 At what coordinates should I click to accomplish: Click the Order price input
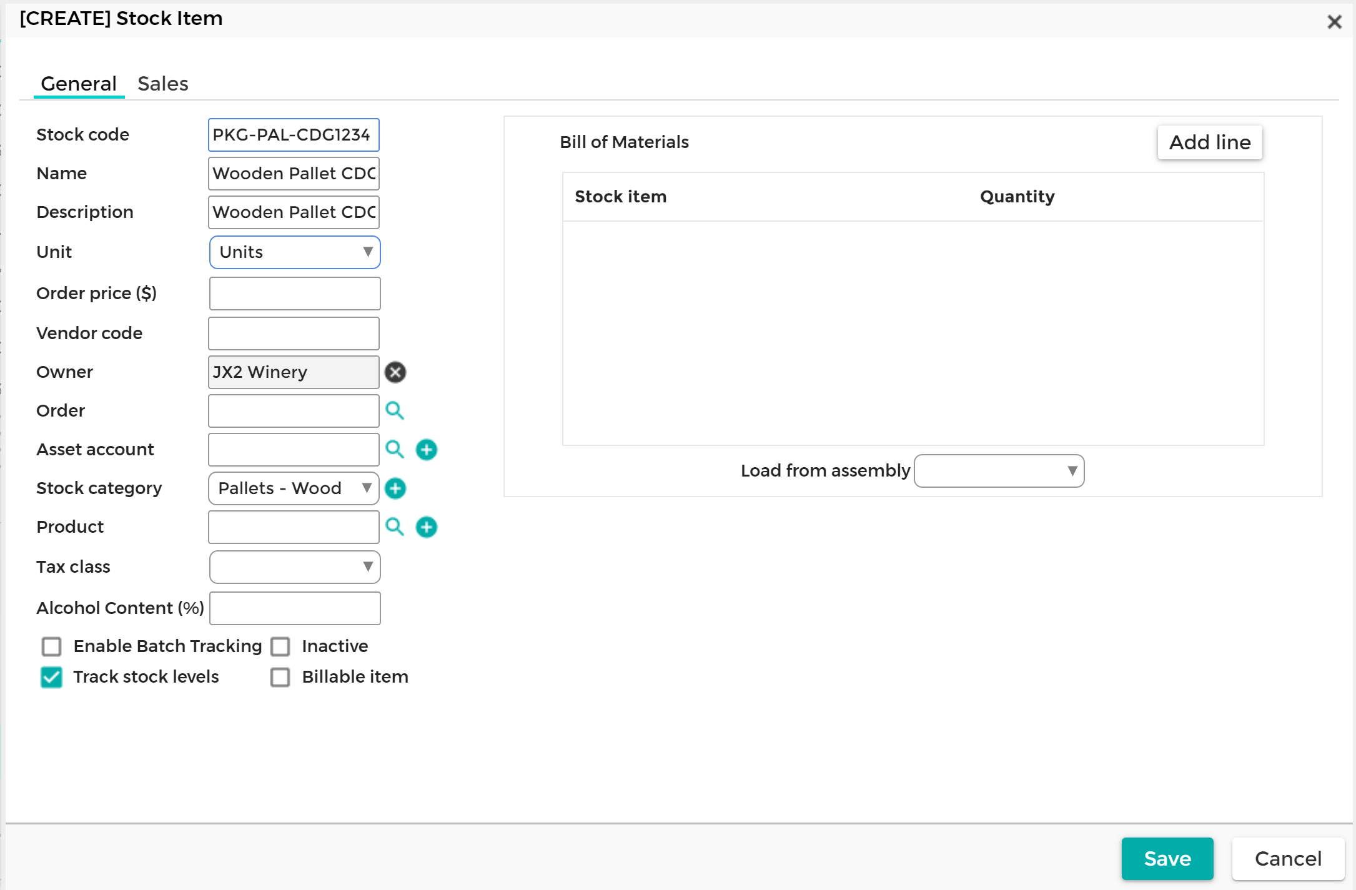point(295,294)
